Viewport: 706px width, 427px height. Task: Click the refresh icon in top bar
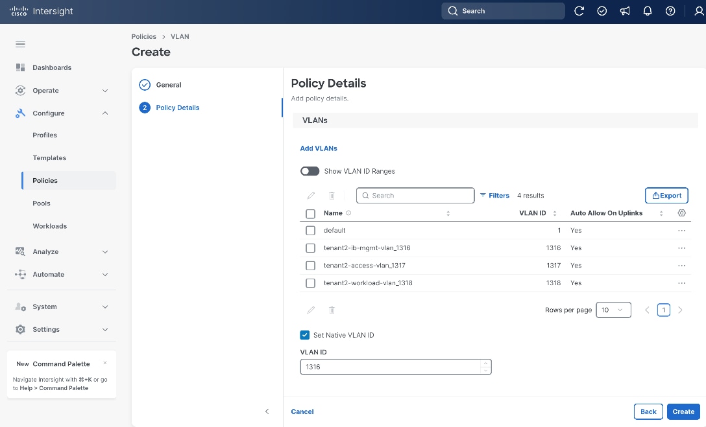pyautogui.click(x=579, y=11)
